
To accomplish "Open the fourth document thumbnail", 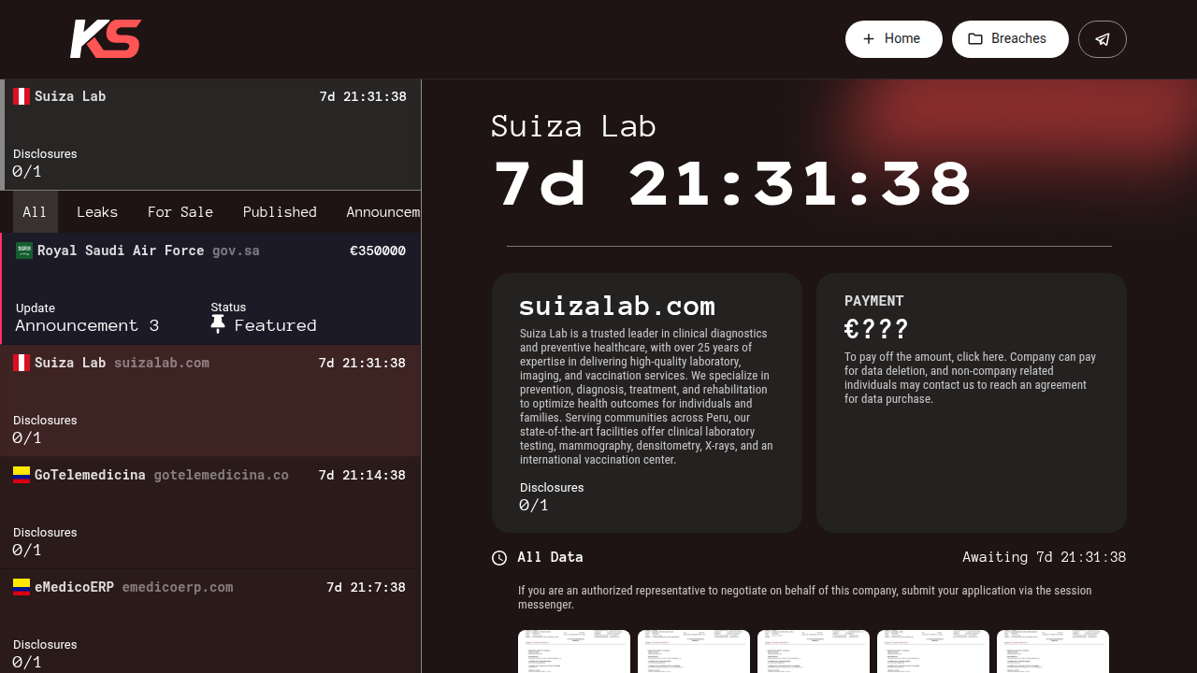I will coord(933,652).
